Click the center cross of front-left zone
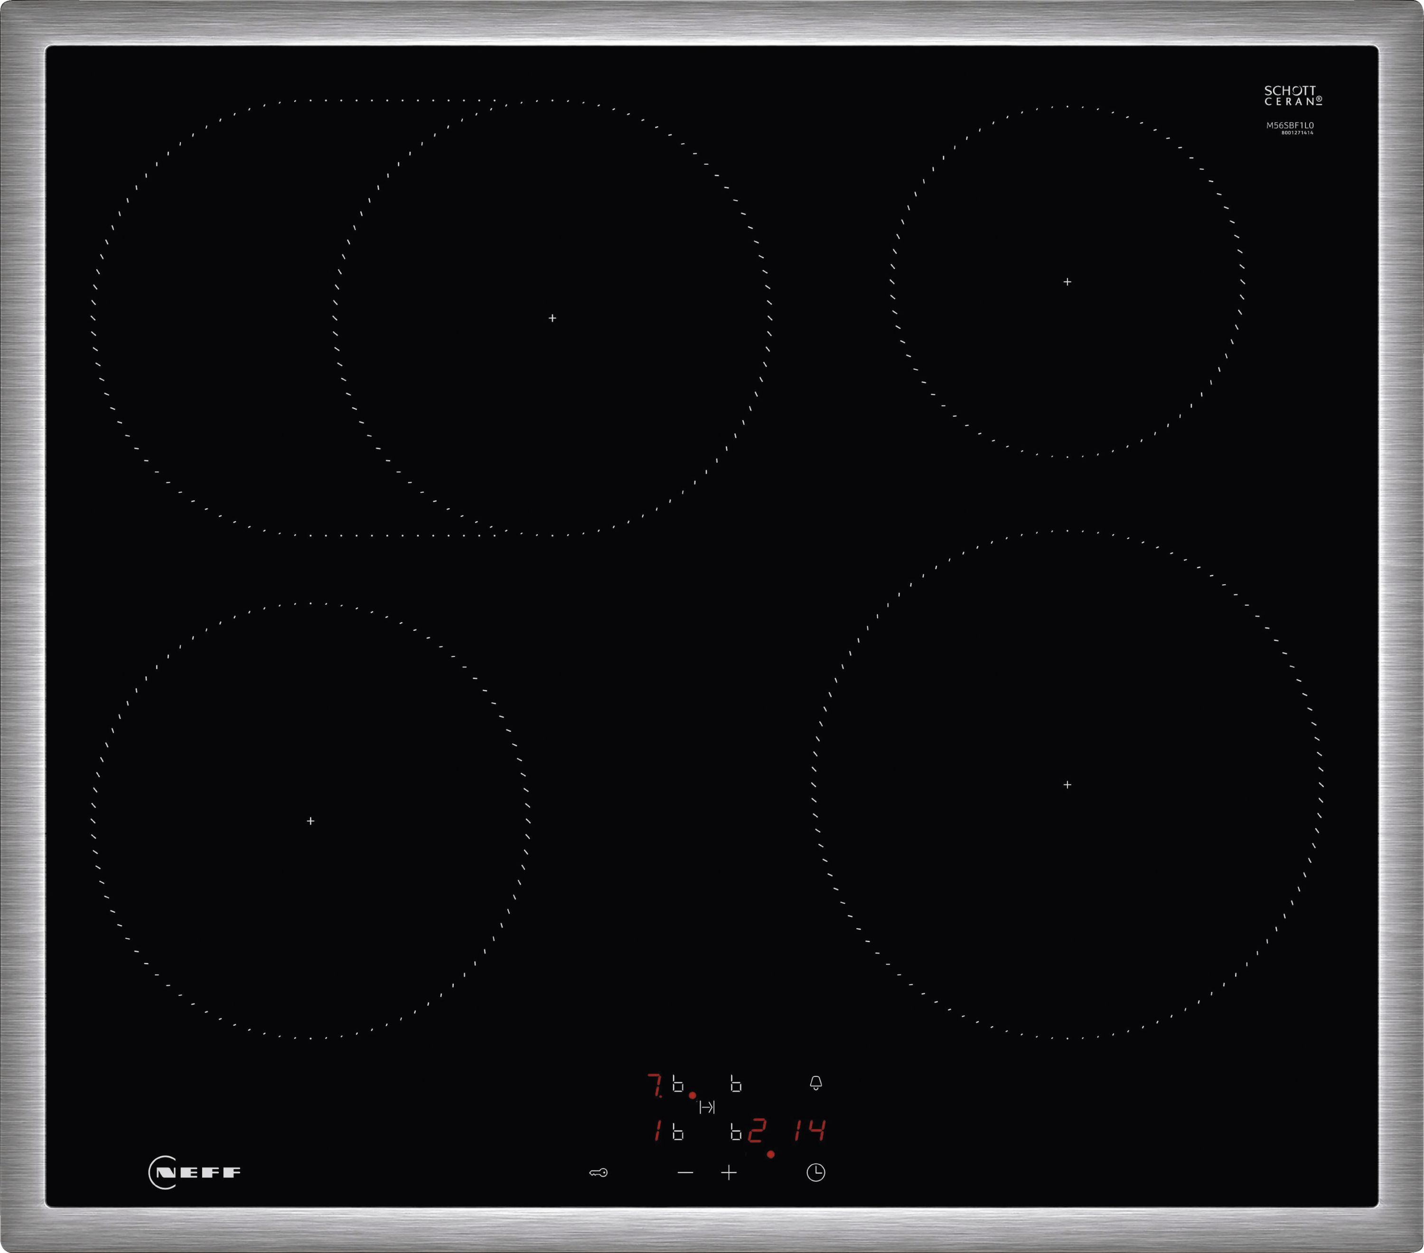 pos(311,821)
